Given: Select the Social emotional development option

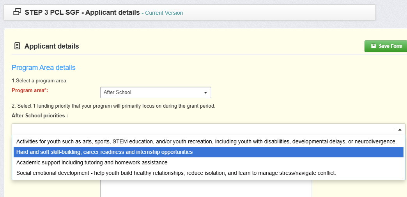Looking at the screenshot, I should click(x=176, y=173).
